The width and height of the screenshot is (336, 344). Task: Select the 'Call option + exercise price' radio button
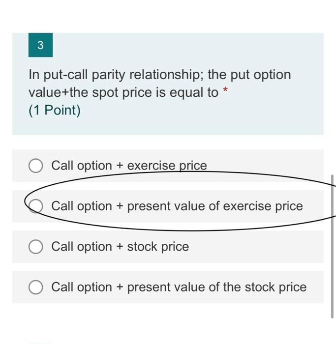pos(36,166)
